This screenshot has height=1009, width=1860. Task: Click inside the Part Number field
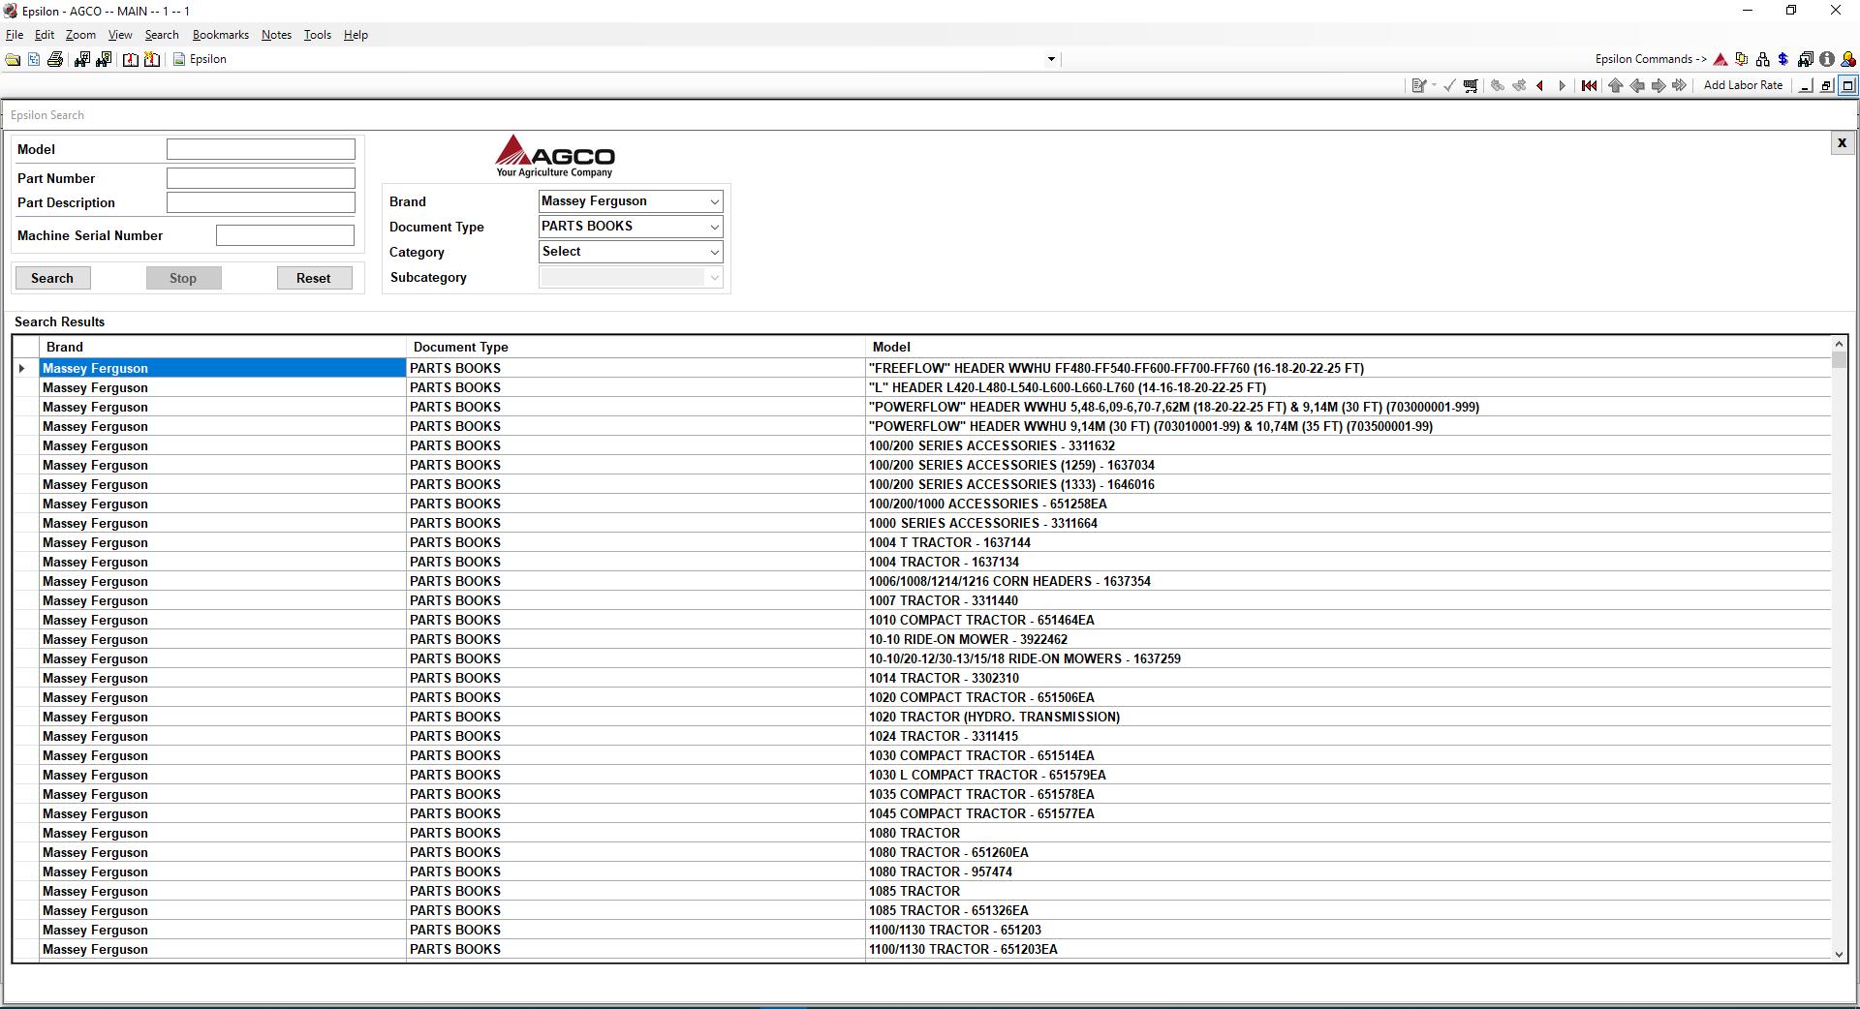click(260, 177)
